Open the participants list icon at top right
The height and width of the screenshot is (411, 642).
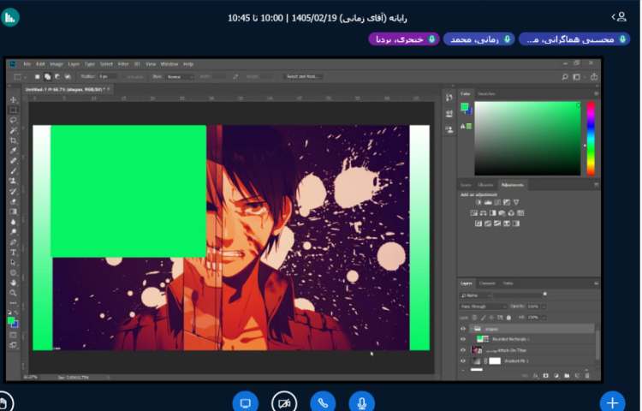[620, 17]
